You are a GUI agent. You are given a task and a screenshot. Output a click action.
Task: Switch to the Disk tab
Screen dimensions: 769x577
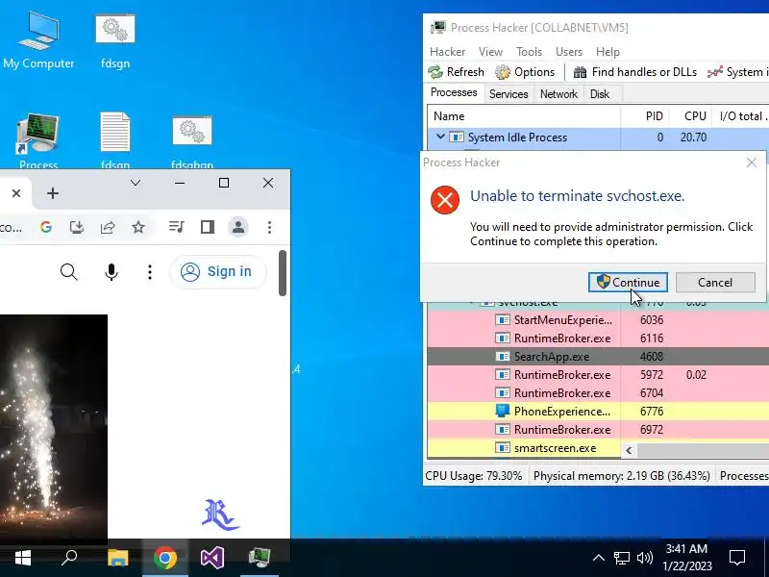point(599,93)
